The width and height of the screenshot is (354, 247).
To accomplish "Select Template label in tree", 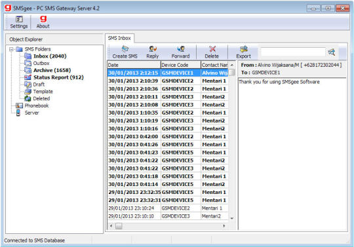I will point(43,91).
